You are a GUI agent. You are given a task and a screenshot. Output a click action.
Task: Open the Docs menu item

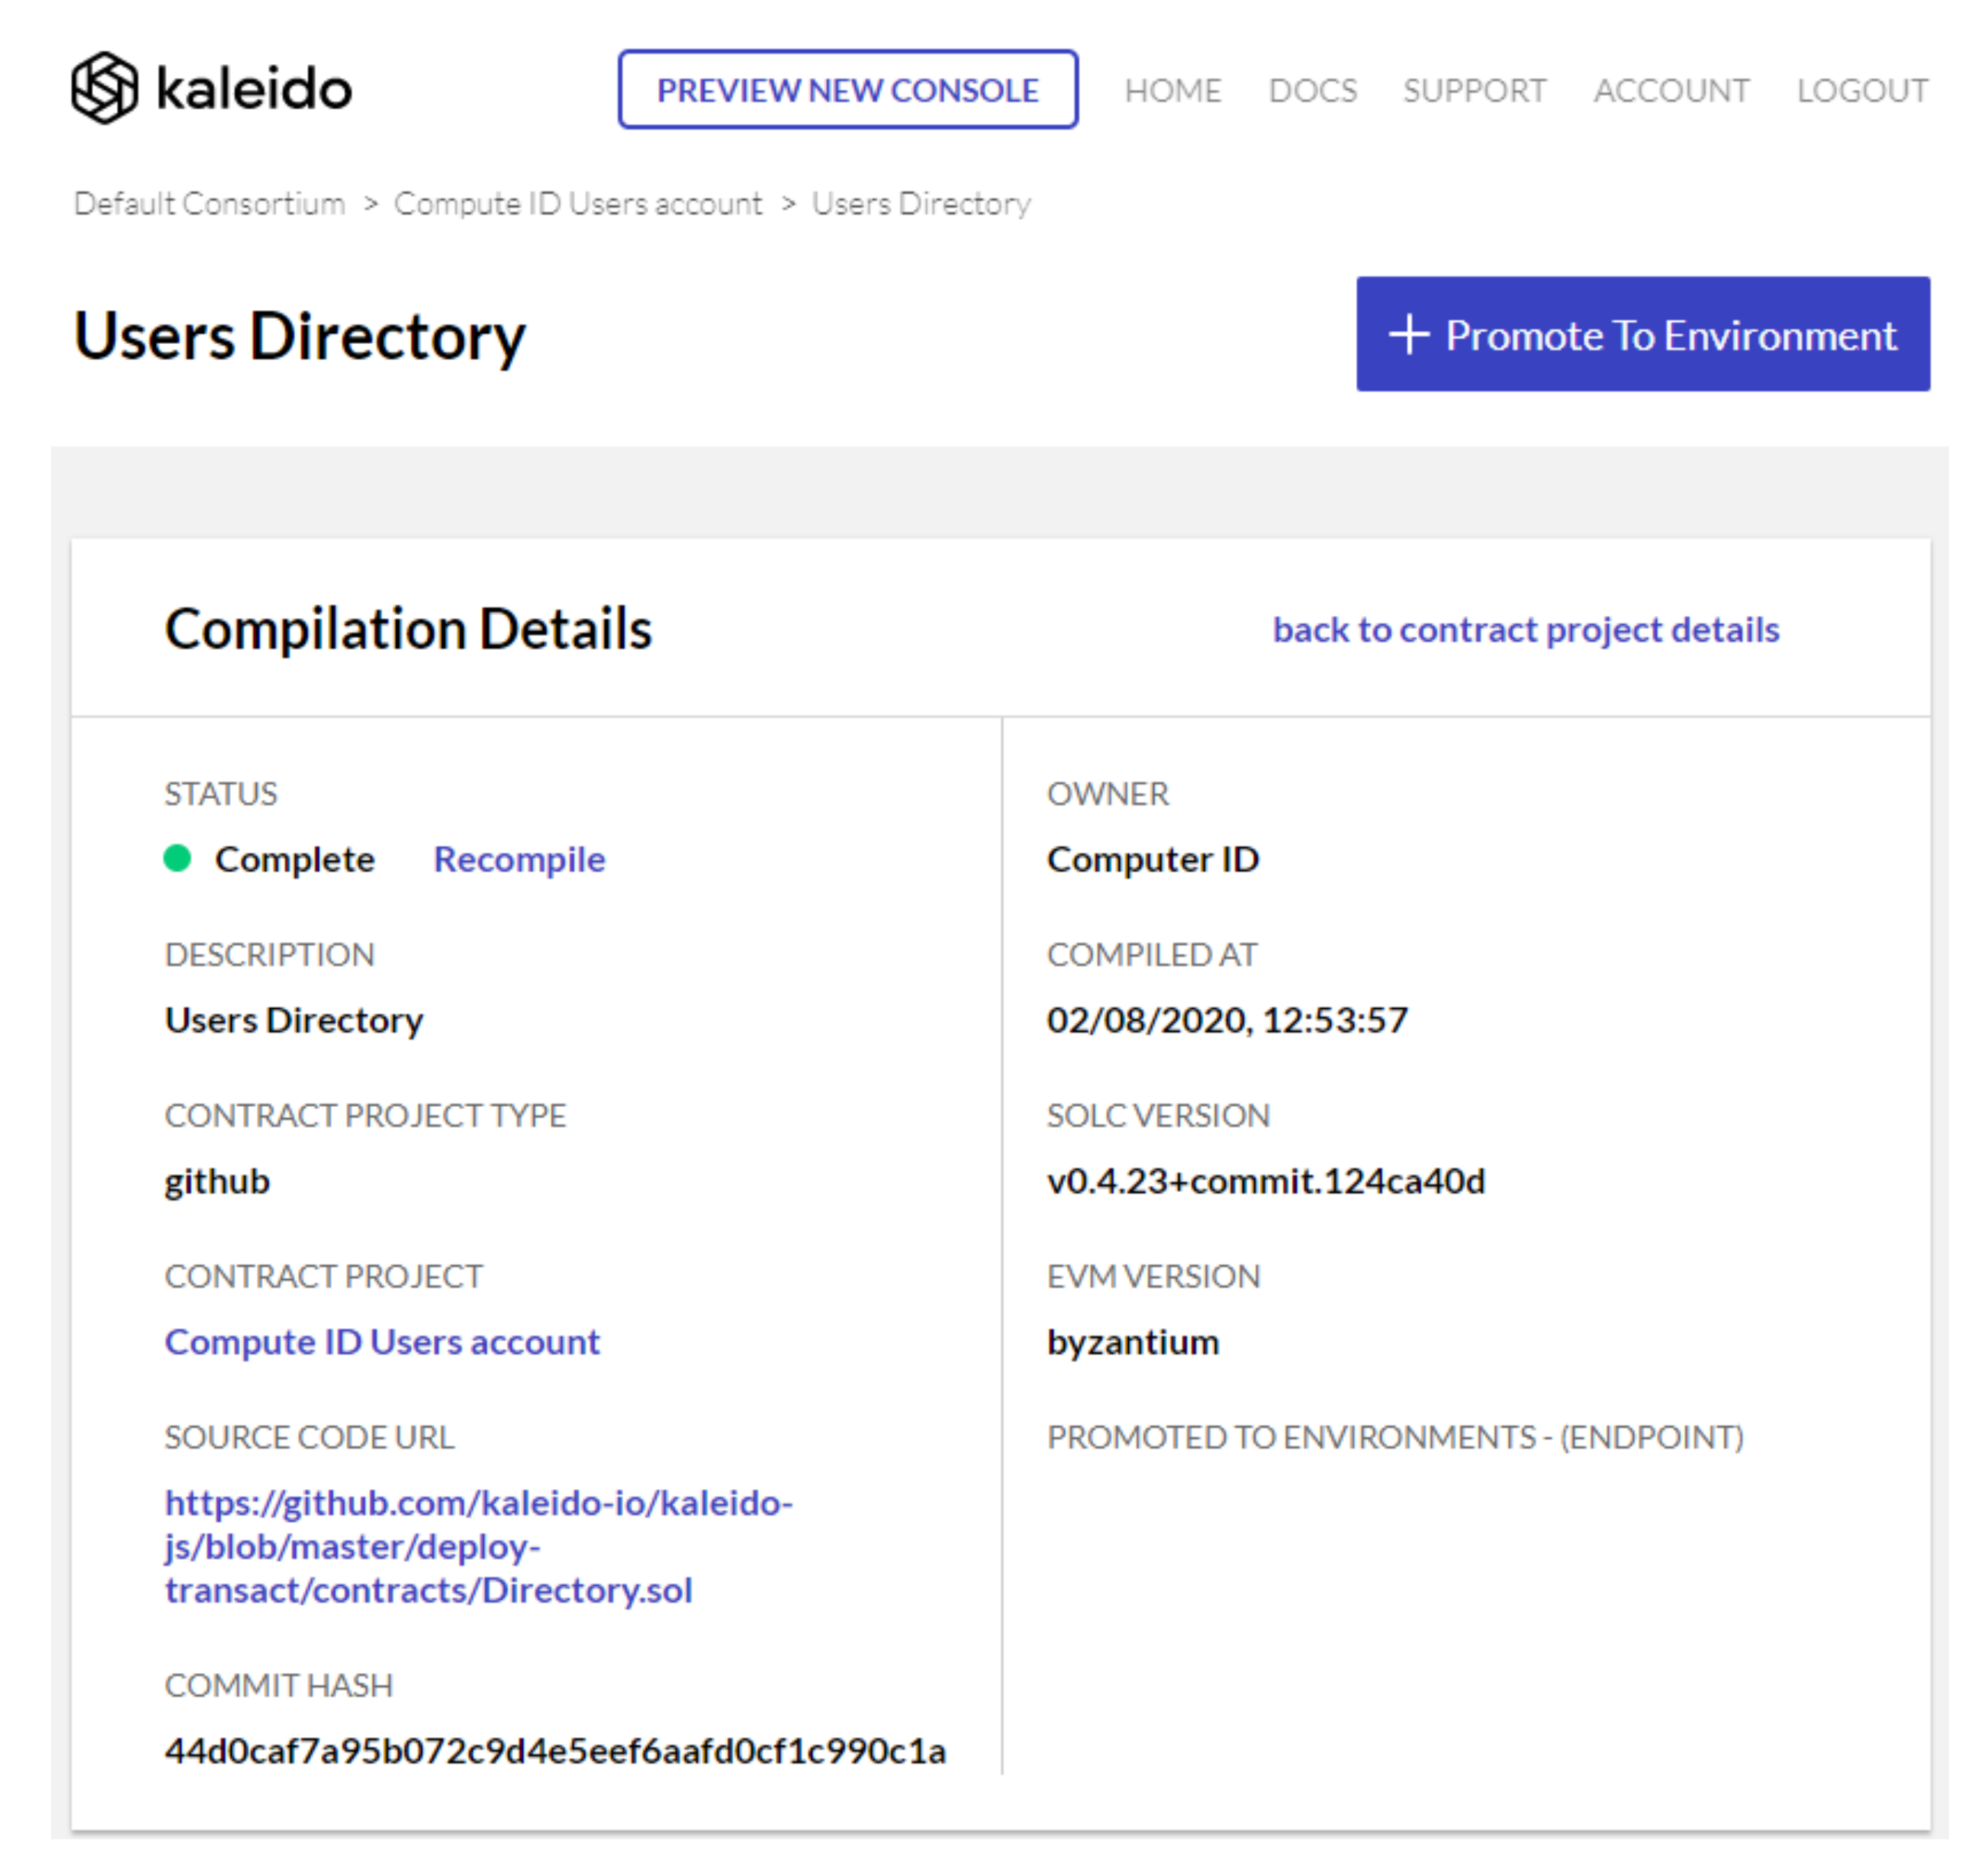(x=1312, y=91)
